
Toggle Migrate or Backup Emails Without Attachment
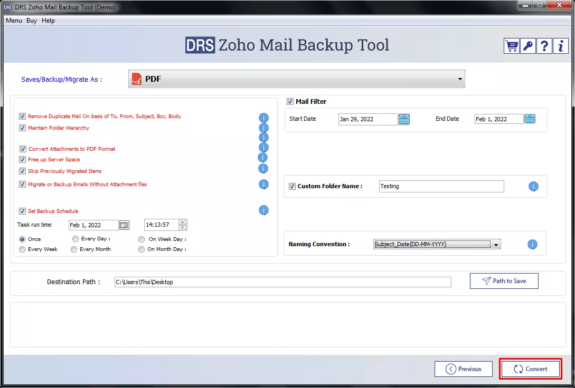[22, 185]
